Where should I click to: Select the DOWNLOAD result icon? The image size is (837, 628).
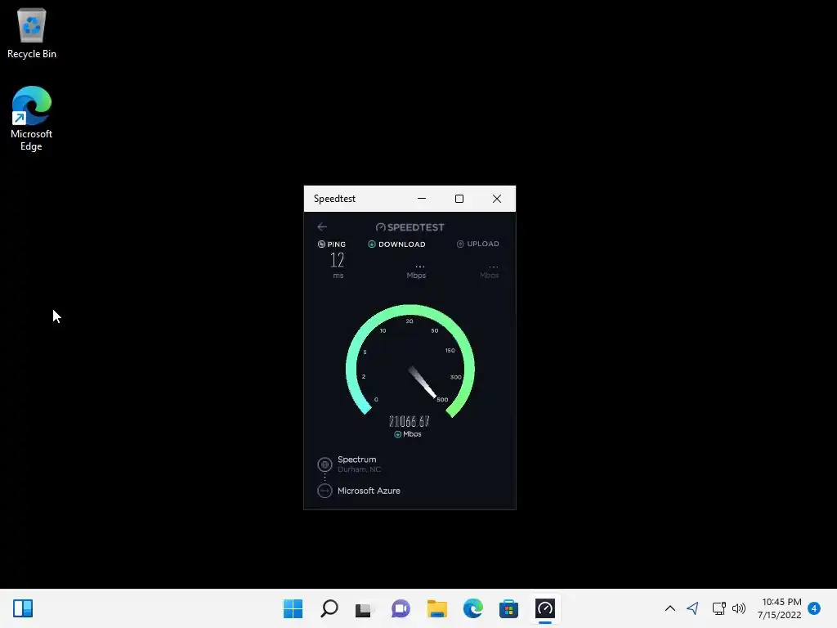point(372,244)
